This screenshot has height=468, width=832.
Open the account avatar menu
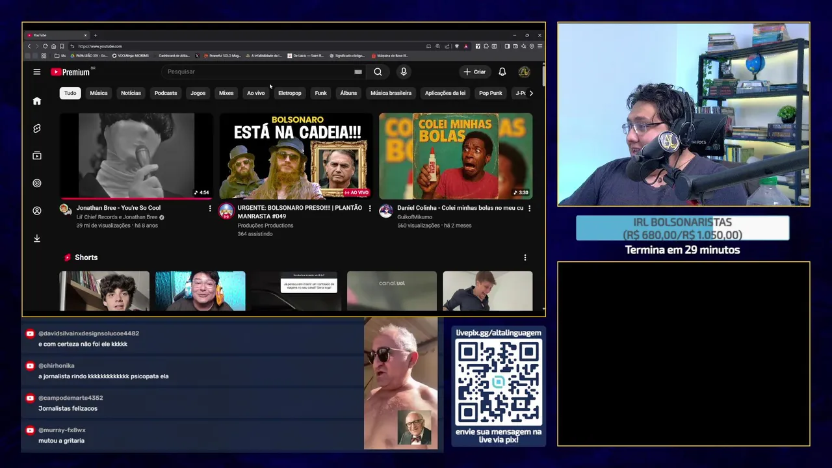click(524, 72)
